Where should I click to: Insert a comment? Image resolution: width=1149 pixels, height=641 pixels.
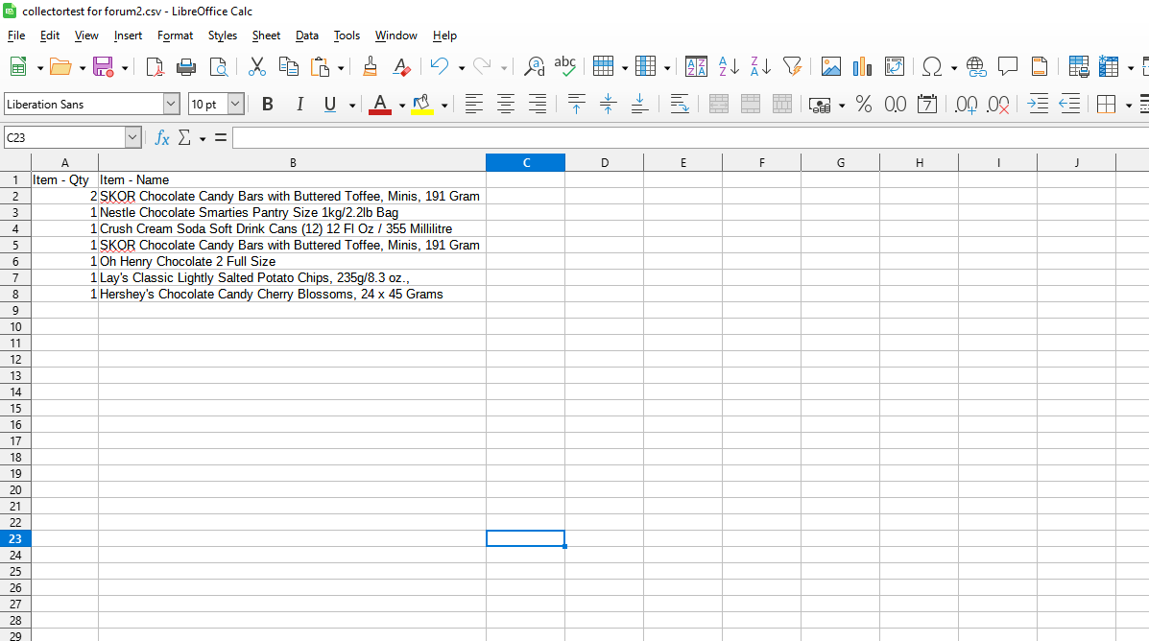pos(1008,66)
